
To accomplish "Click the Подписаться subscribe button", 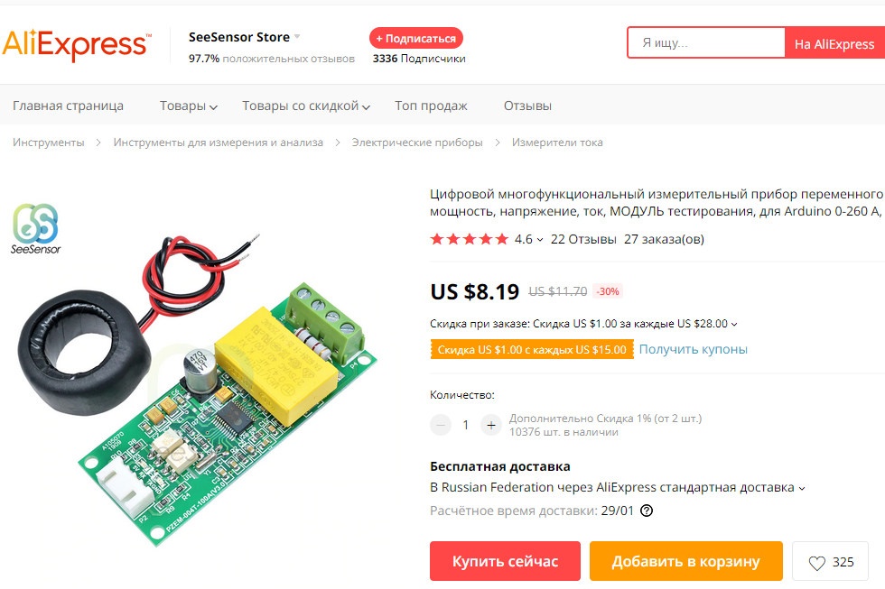I will tap(416, 38).
